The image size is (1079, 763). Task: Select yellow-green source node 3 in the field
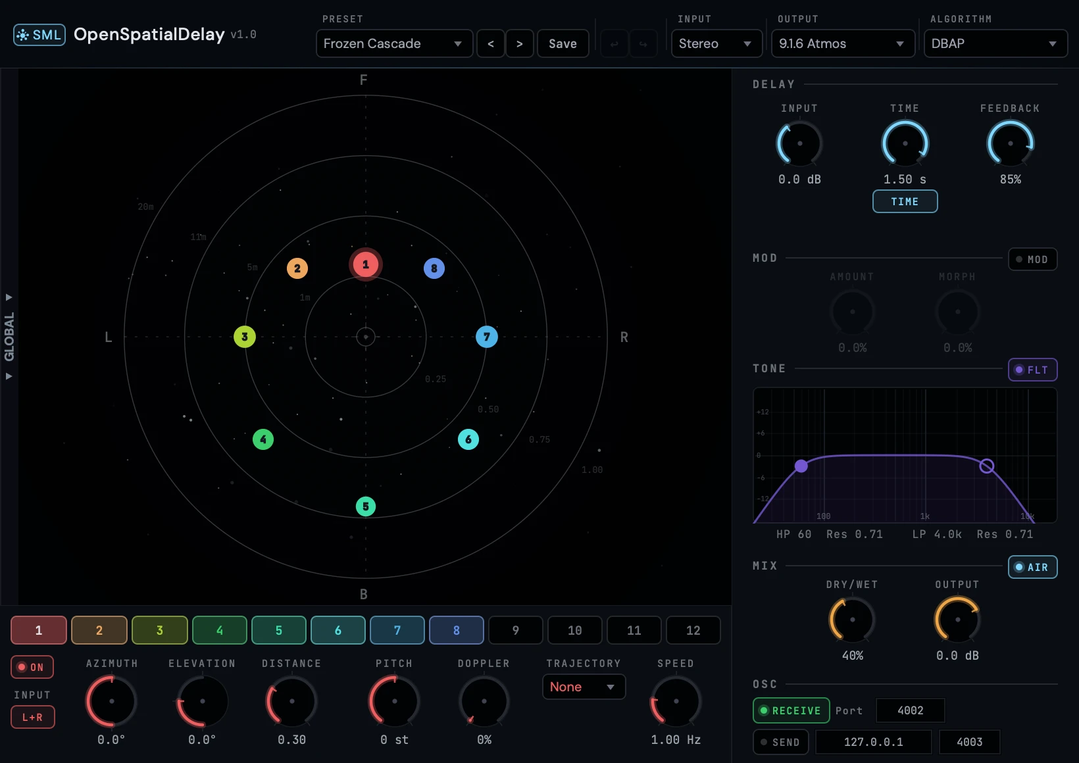245,337
